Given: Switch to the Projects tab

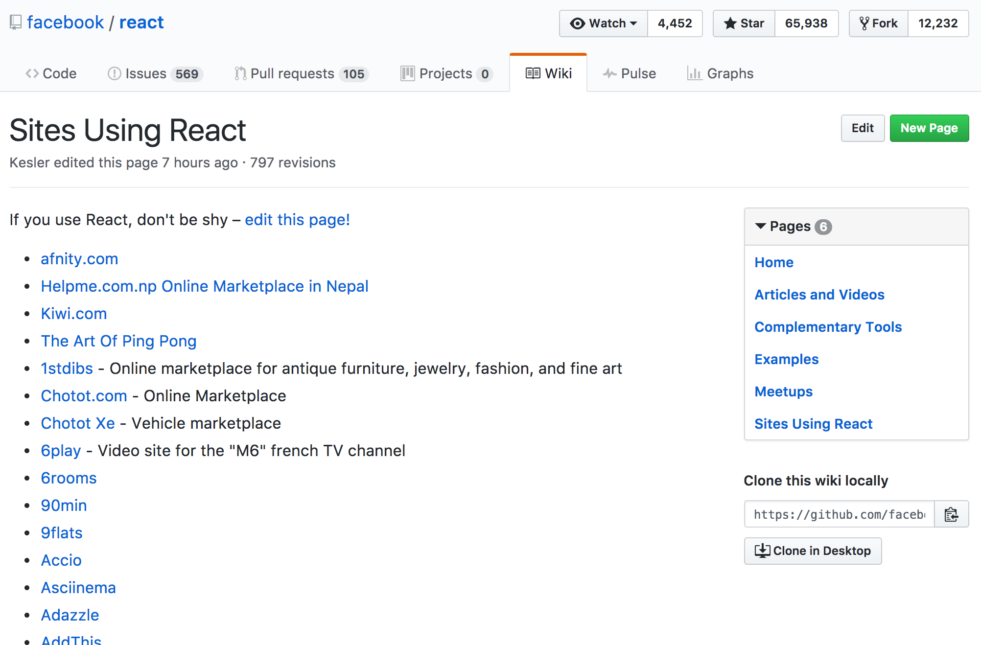Looking at the screenshot, I should coord(445,74).
